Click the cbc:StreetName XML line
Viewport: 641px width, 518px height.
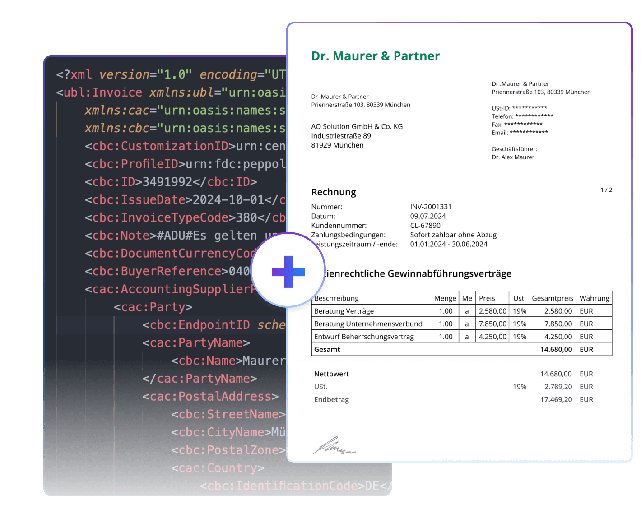[228, 415]
